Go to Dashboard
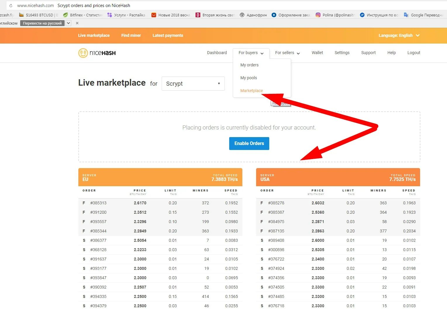The width and height of the screenshot is (447, 309). (x=217, y=53)
